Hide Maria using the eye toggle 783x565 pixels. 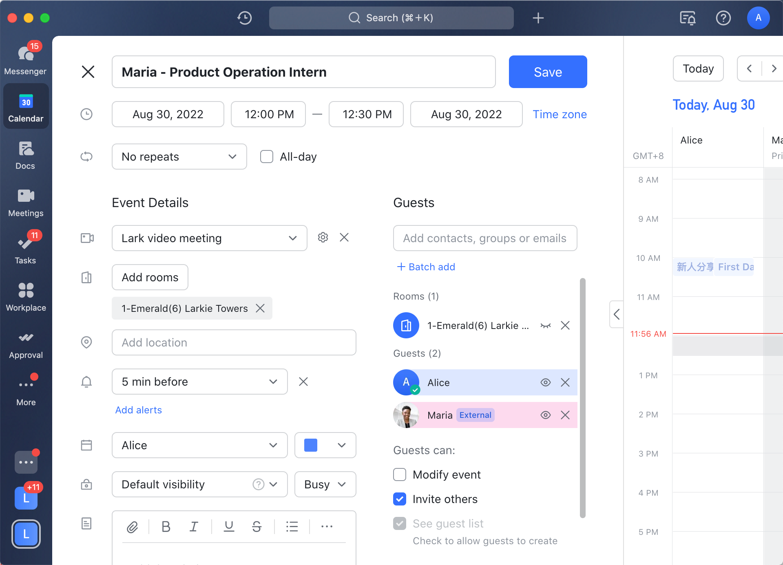tap(546, 415)
